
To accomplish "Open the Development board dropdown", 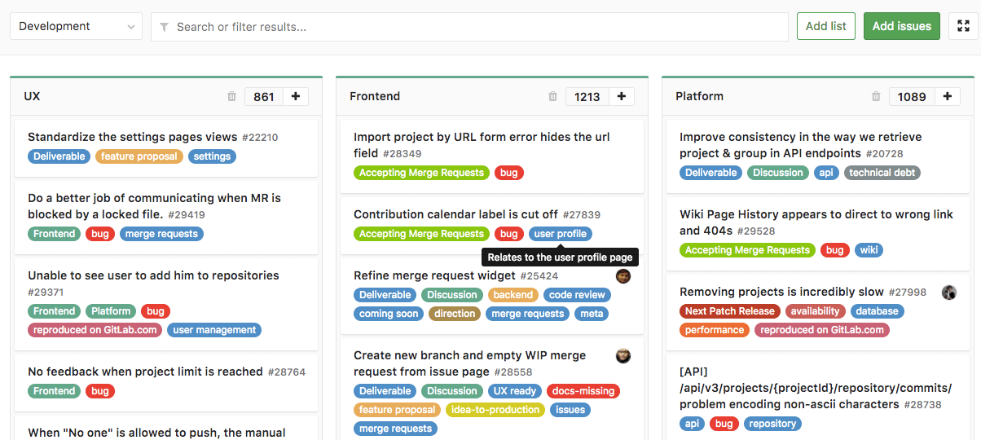I will (76, 26).
